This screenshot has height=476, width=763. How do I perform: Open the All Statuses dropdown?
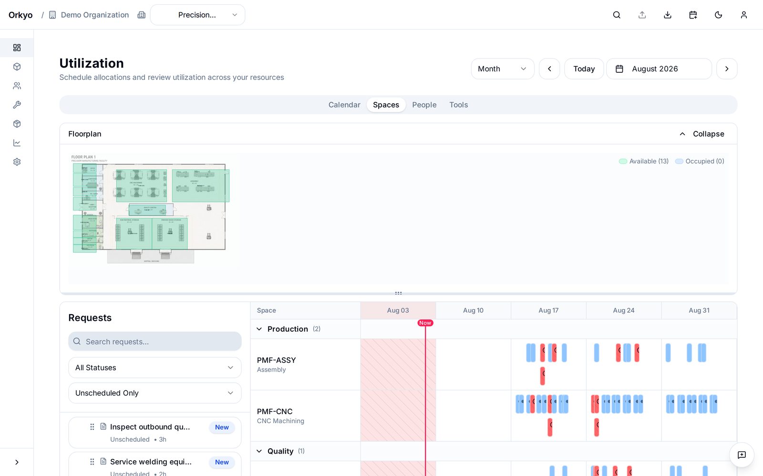tap(155, 367)
